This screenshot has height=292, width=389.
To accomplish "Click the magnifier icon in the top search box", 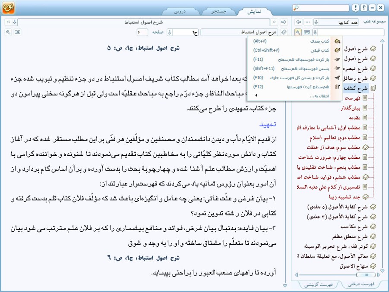I will point(296,8).
